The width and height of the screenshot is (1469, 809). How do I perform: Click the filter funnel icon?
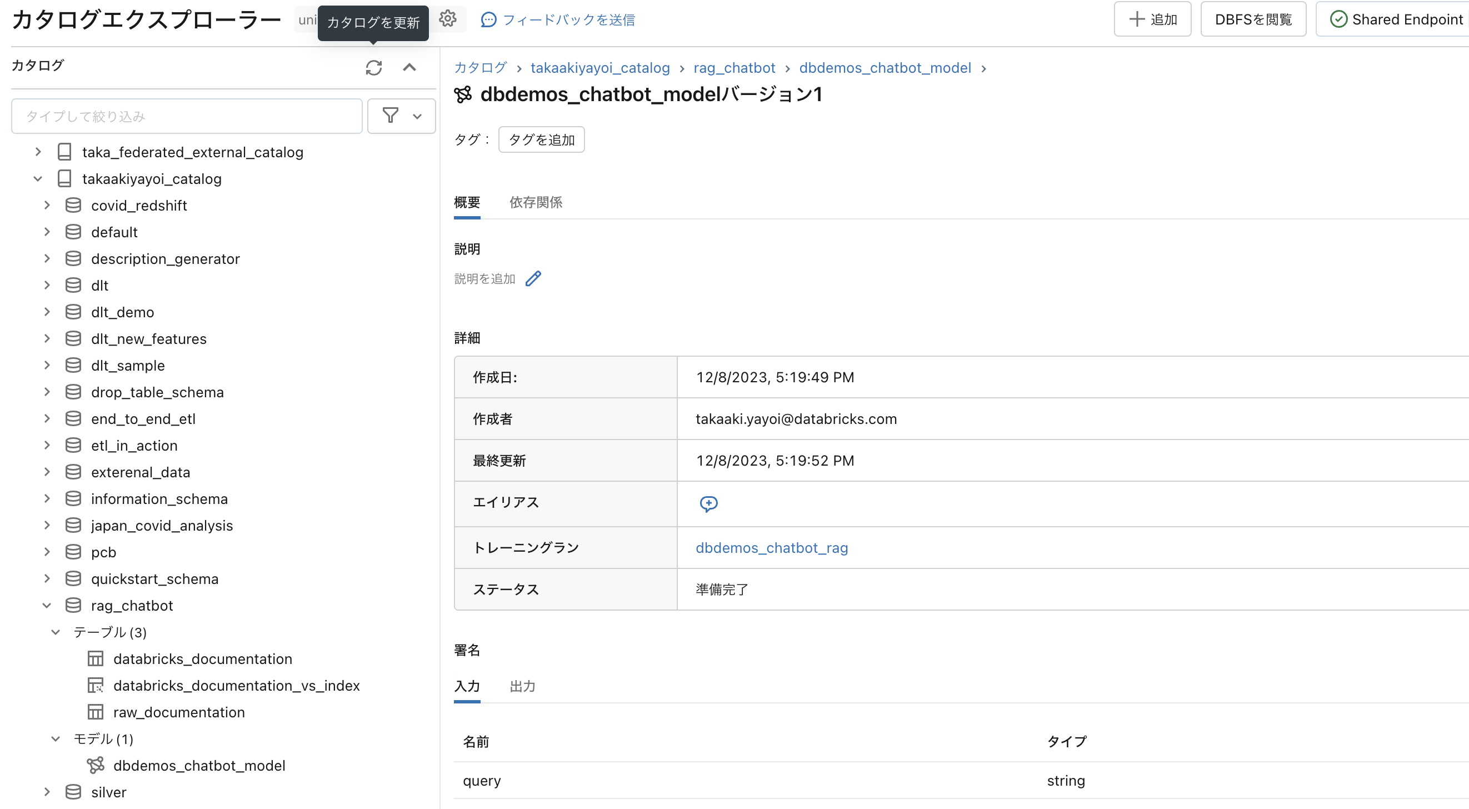point(391,116)
